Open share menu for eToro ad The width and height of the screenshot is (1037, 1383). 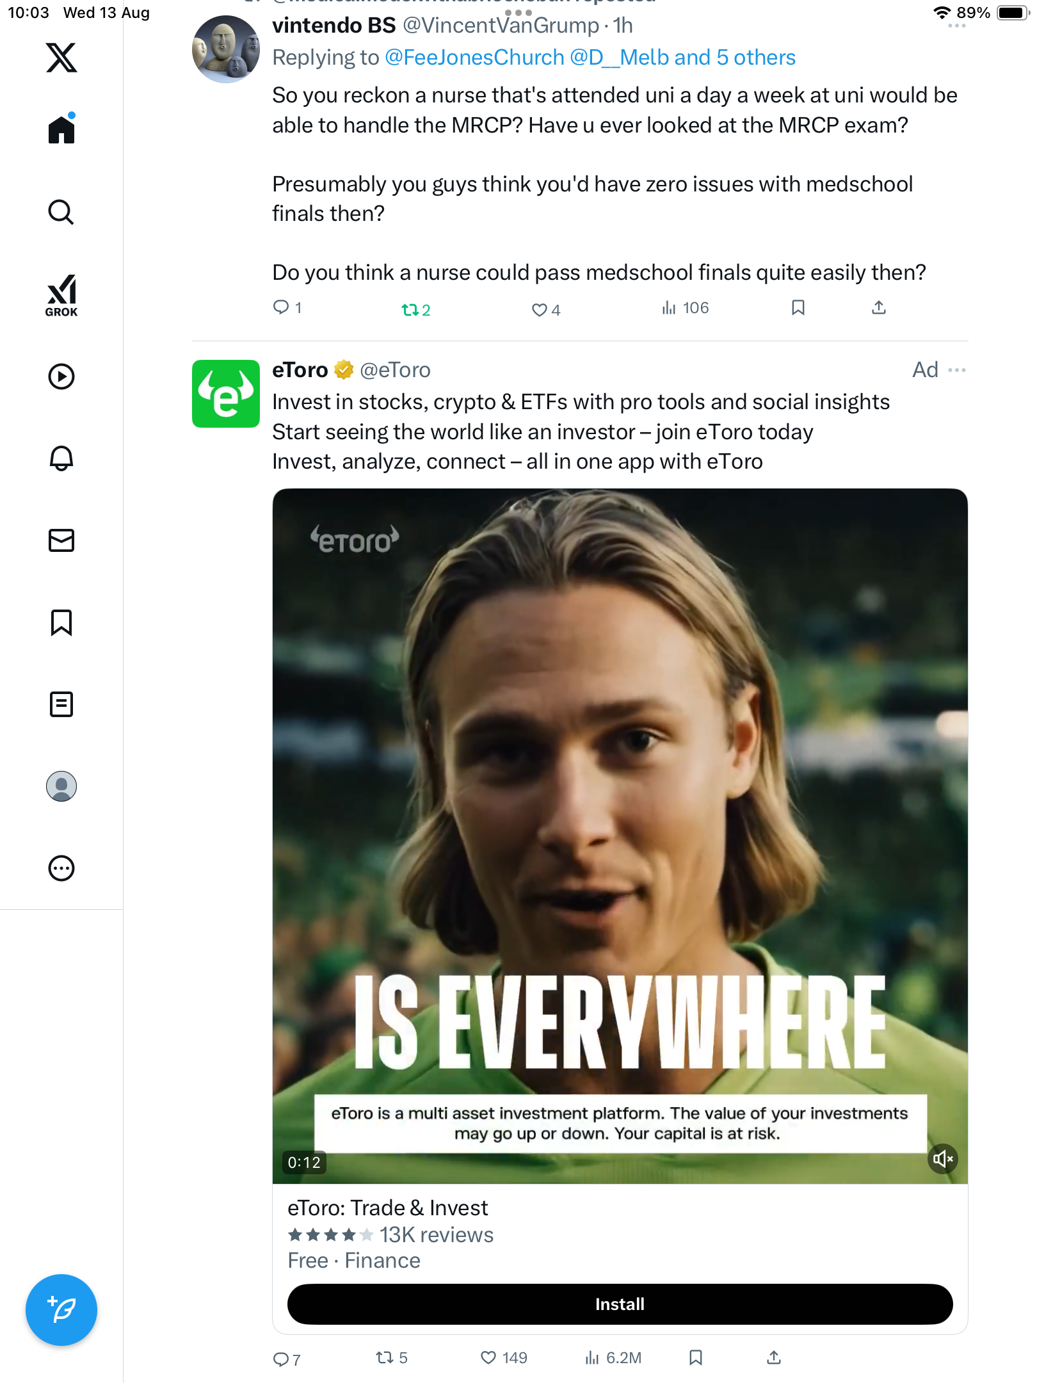tap(774, 1357)
